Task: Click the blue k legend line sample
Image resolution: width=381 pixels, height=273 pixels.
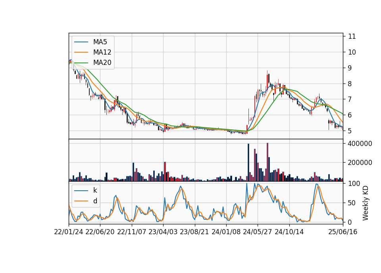Action: tap(81, 191)
